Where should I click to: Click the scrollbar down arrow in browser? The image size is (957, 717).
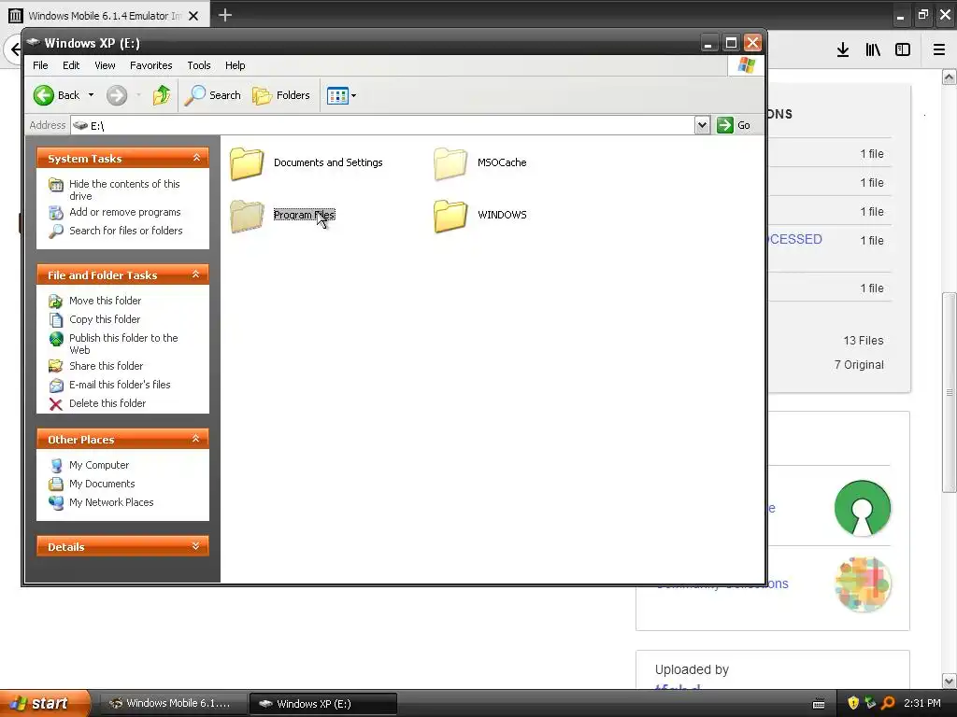950,681
